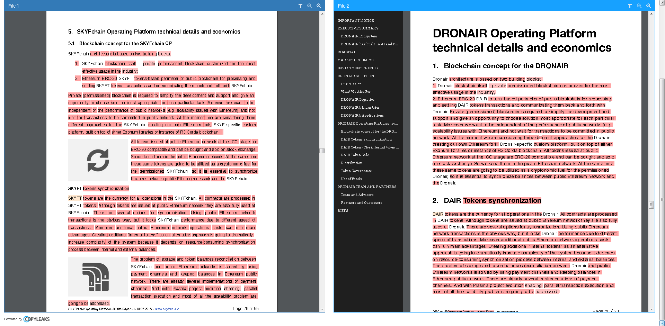Screen dimensions: 665x326
Task: Click highlighted 'Tokens synchronization' heading in File 2
Action: click(502, 201)
